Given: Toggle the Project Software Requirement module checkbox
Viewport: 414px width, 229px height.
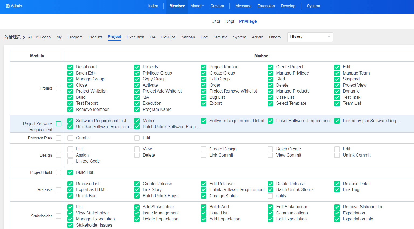Looking at the screenshot, I should coord(58,124).
